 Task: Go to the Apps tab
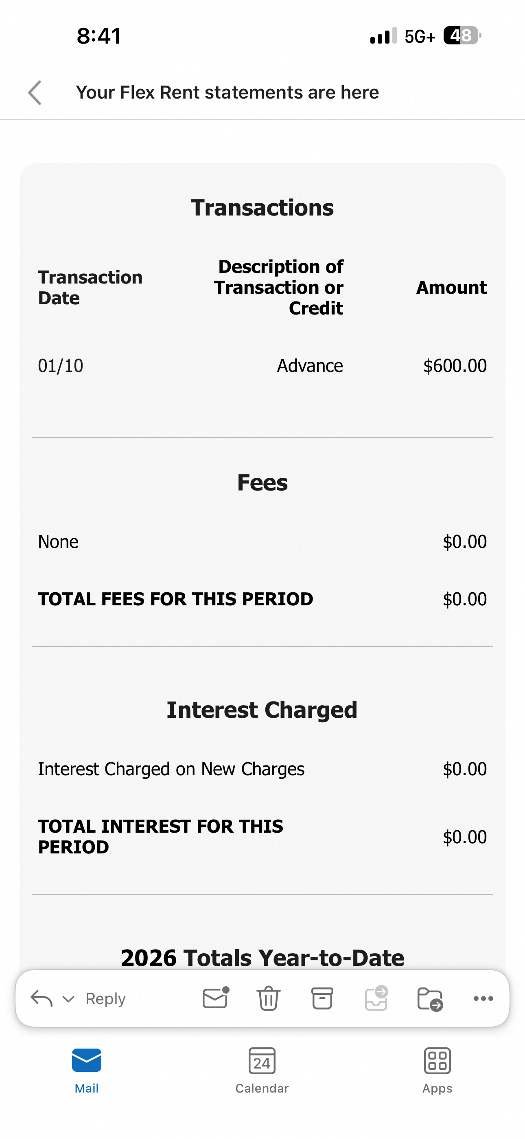tap(437, 1070)
